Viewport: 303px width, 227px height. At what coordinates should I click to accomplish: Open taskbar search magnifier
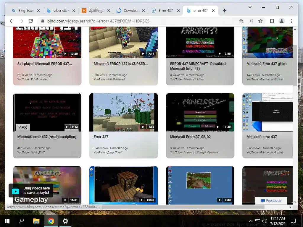click(x=21, y=221)
